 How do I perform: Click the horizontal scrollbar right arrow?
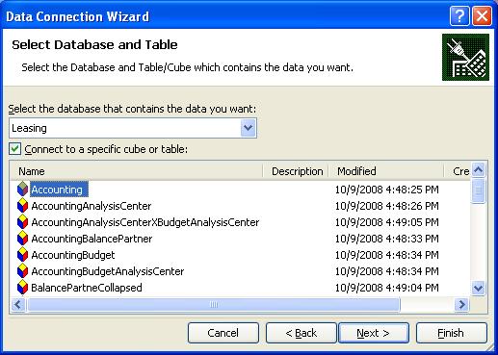(x=461, y=304)
